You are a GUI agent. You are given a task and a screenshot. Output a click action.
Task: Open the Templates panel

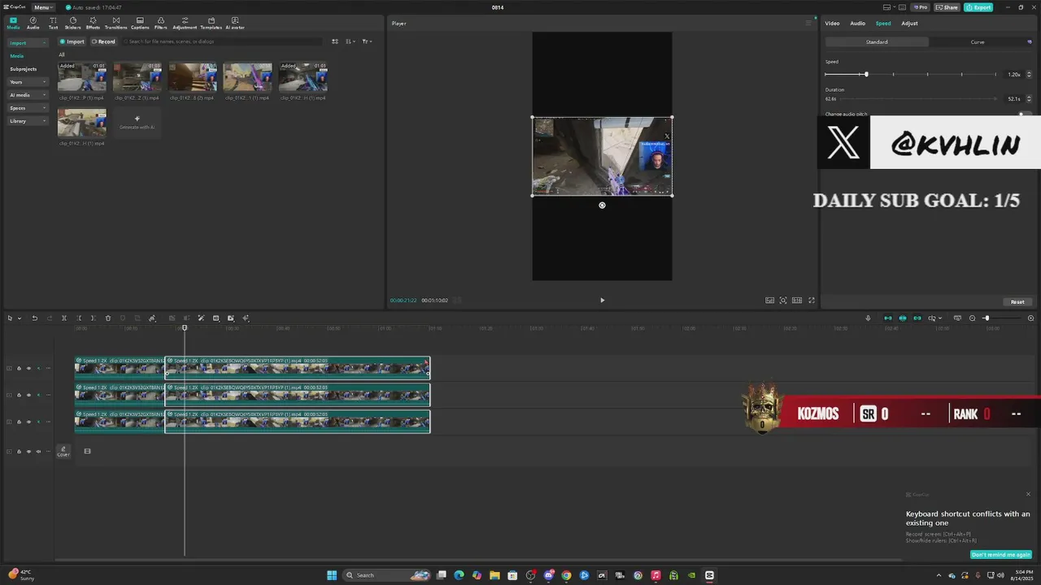coord(211,24)
